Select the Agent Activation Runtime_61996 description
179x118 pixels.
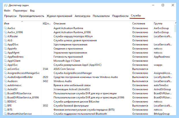[72, 32]
